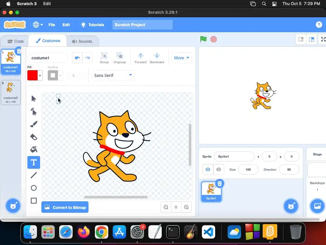Open Tutorials
The width and height of the screenshot is (326, 245).
pos(92,25)
